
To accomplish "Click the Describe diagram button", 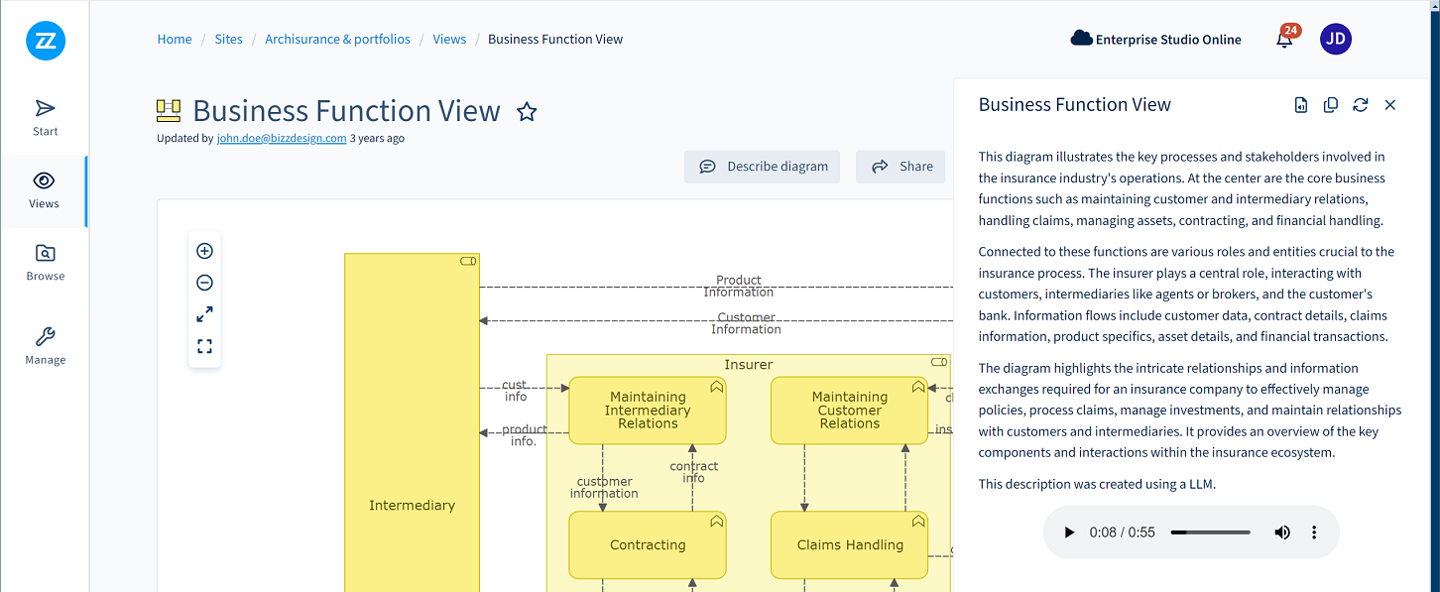I will click(762, 167).
